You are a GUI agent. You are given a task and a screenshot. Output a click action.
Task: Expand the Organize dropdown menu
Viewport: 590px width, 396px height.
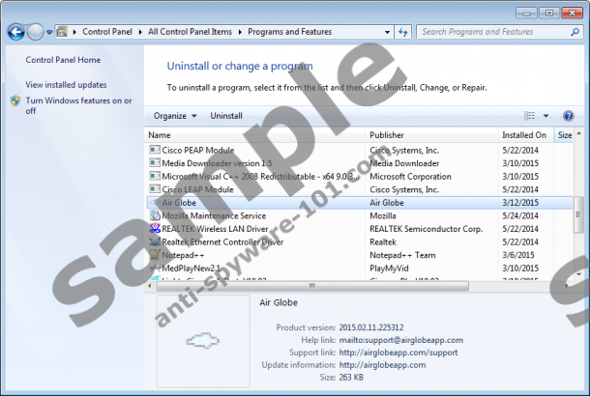(x=174, y=116)
